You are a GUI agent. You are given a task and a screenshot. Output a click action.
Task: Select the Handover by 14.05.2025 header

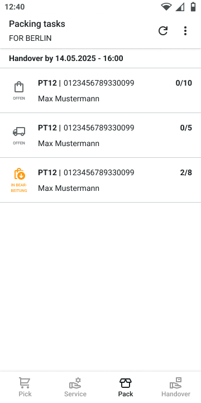(x=66, y=58)
